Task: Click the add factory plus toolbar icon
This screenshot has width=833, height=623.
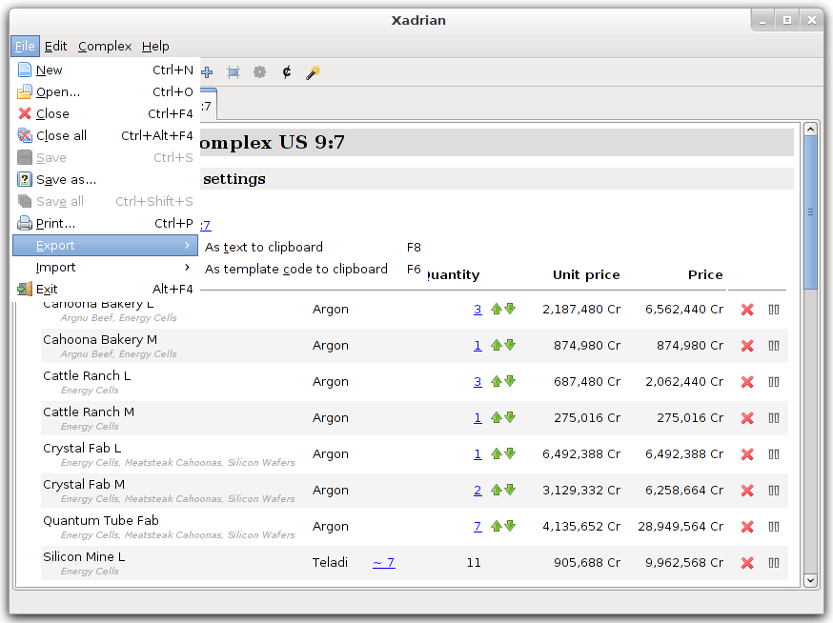Action: tap(207, 72)
